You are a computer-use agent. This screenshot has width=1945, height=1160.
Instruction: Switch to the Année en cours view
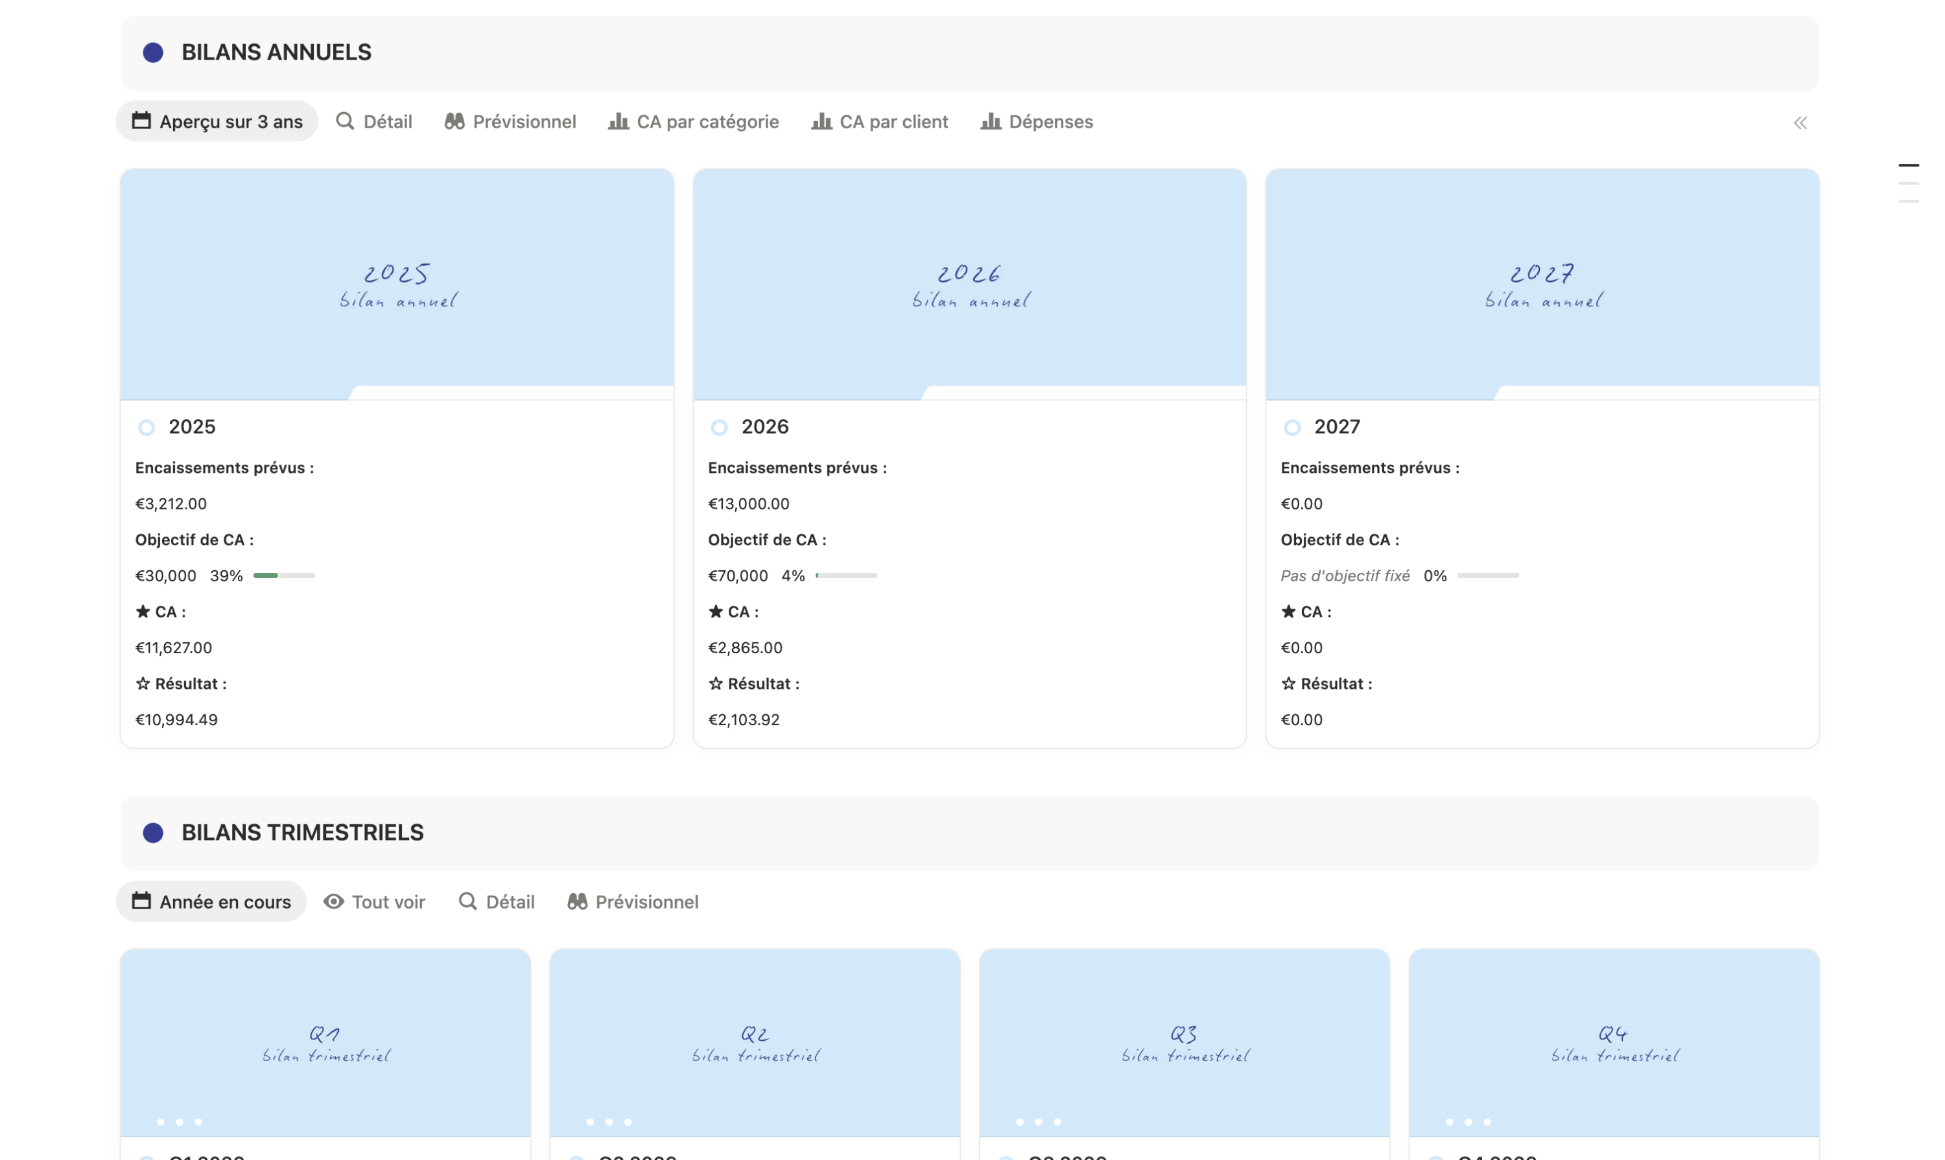[210, 901]
